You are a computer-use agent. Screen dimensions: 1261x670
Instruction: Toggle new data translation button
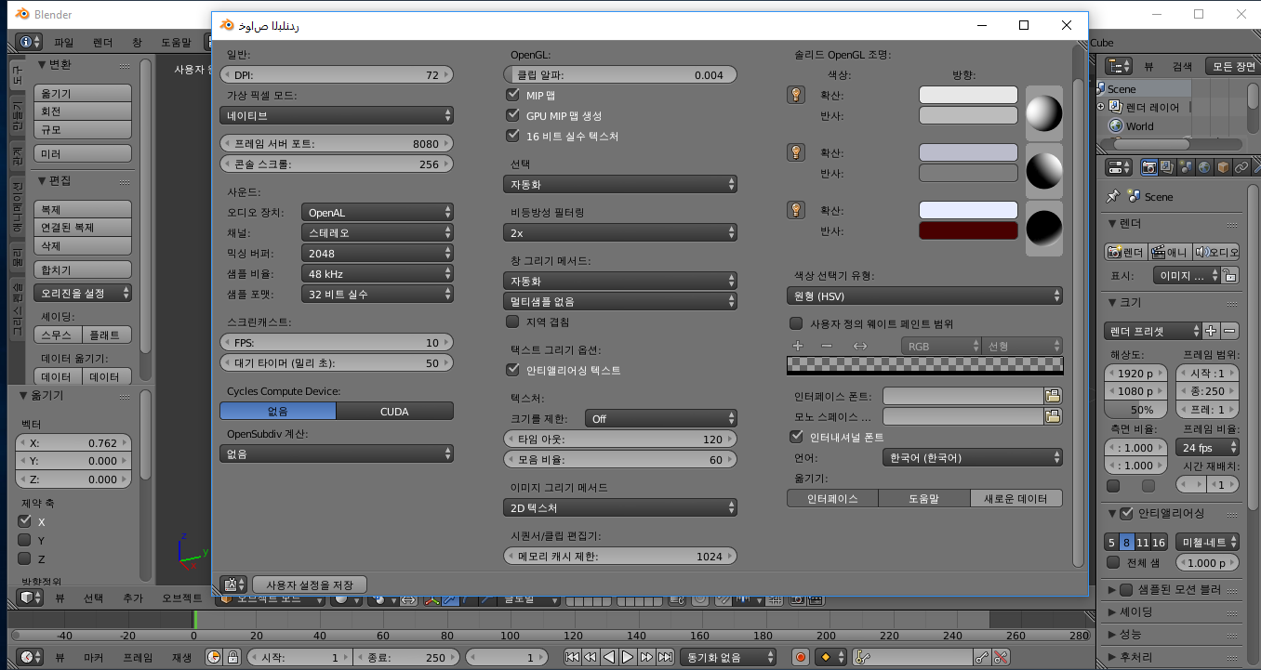[x=1016, y=499]
